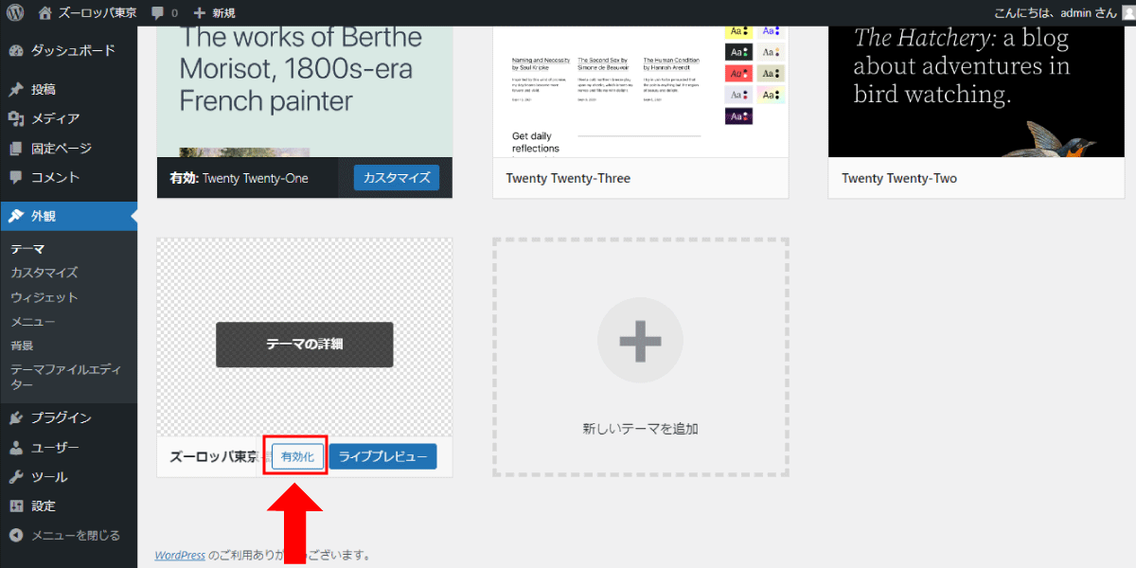Image resolution: width=1136 pixels, height=568 pixels.
Task: Click the Twenty Twenty-Two theme name
Action: [x=899, y=178]
